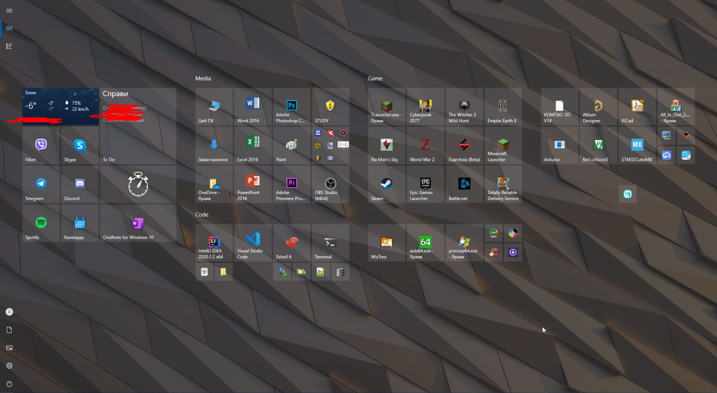This screenshot has width=717, height=393.
Task: Open the Pictures shortcut in sidebar
Action: point(9,348)
